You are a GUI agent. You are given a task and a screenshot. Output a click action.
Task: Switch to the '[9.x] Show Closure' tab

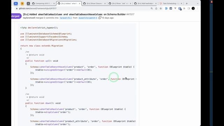[94, 3]
